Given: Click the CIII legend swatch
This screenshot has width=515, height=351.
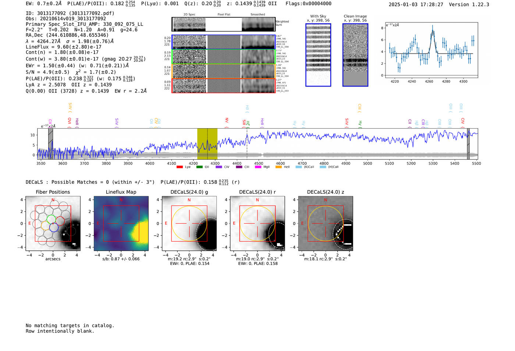Looking at the screenshot, I should pyautogui.click(x=239, y=167).
